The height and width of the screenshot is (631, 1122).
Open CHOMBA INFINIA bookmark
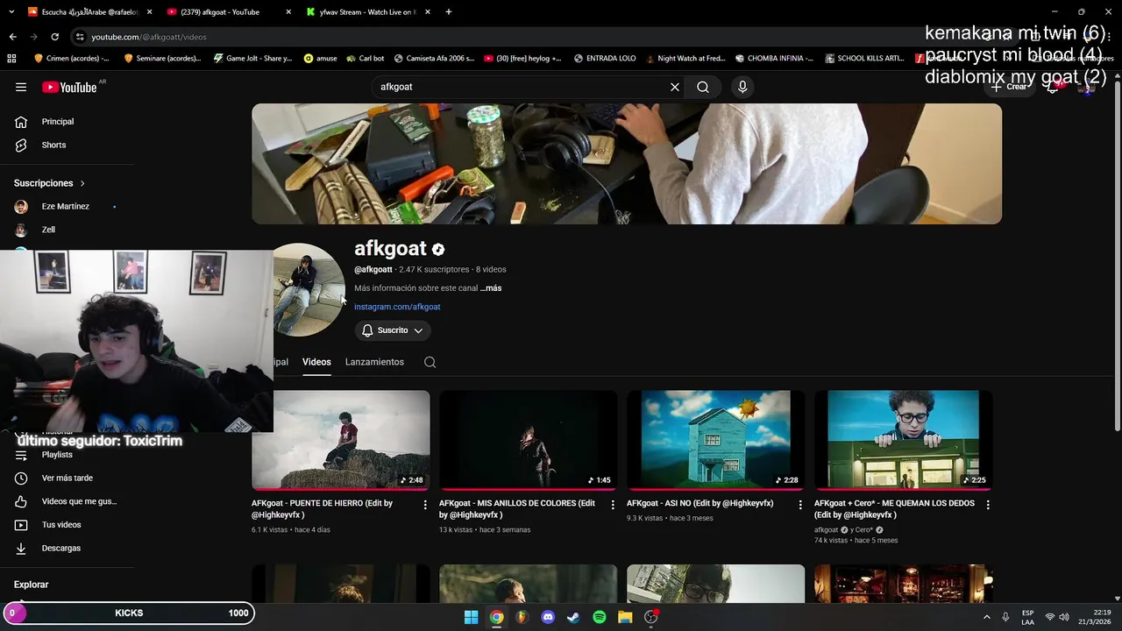tap(774, 59)
